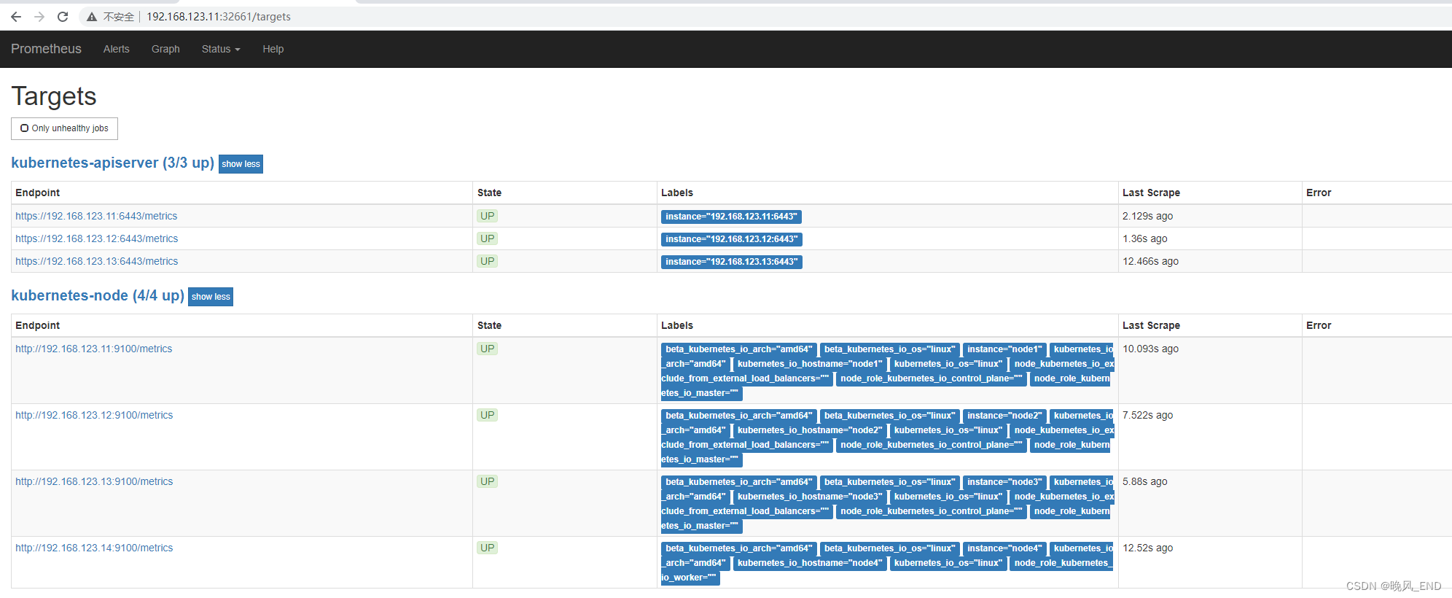This screenshot has height=598, width=1452.
Task: Click the kubernetes-node (4/4 up) heading link
Action: (98, 295)
